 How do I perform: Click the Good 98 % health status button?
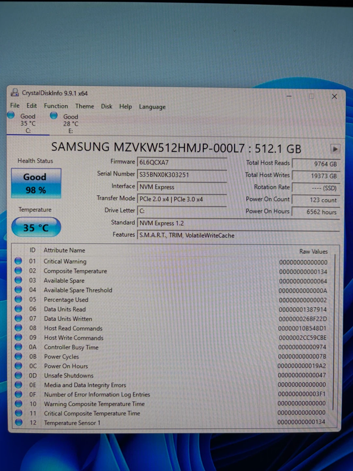pyautogui.click(x=36, y=183)
